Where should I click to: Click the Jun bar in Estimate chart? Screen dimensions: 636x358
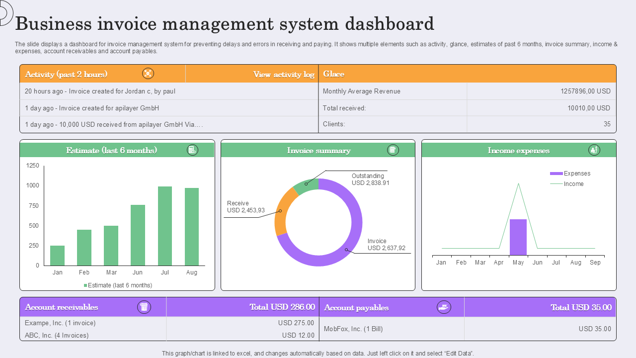(x=138, y=235)
